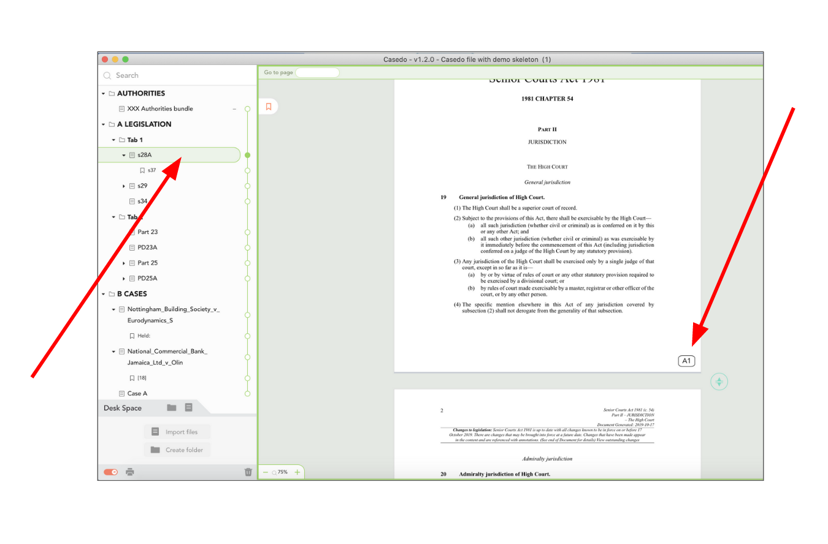Click the timeline circle beside XXX Authorities bundle
This screenshot has height=544, width=828.
tap(248, 109)
